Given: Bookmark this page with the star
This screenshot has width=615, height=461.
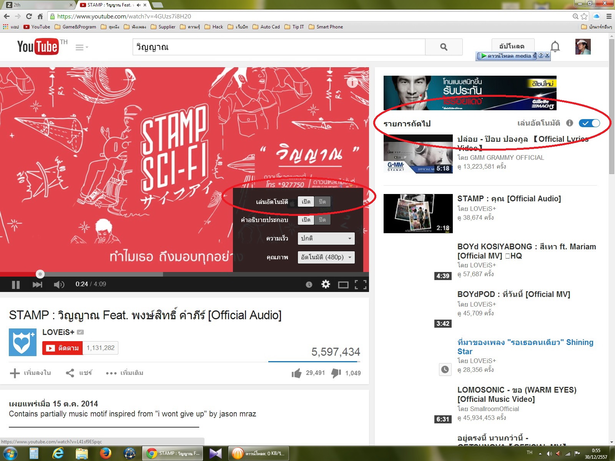Looking at the screenshot, I should point(584,16).
